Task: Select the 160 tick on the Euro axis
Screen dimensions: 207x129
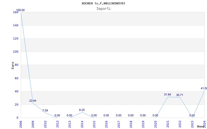Action: pyautogui.click(x=16, y=12)
